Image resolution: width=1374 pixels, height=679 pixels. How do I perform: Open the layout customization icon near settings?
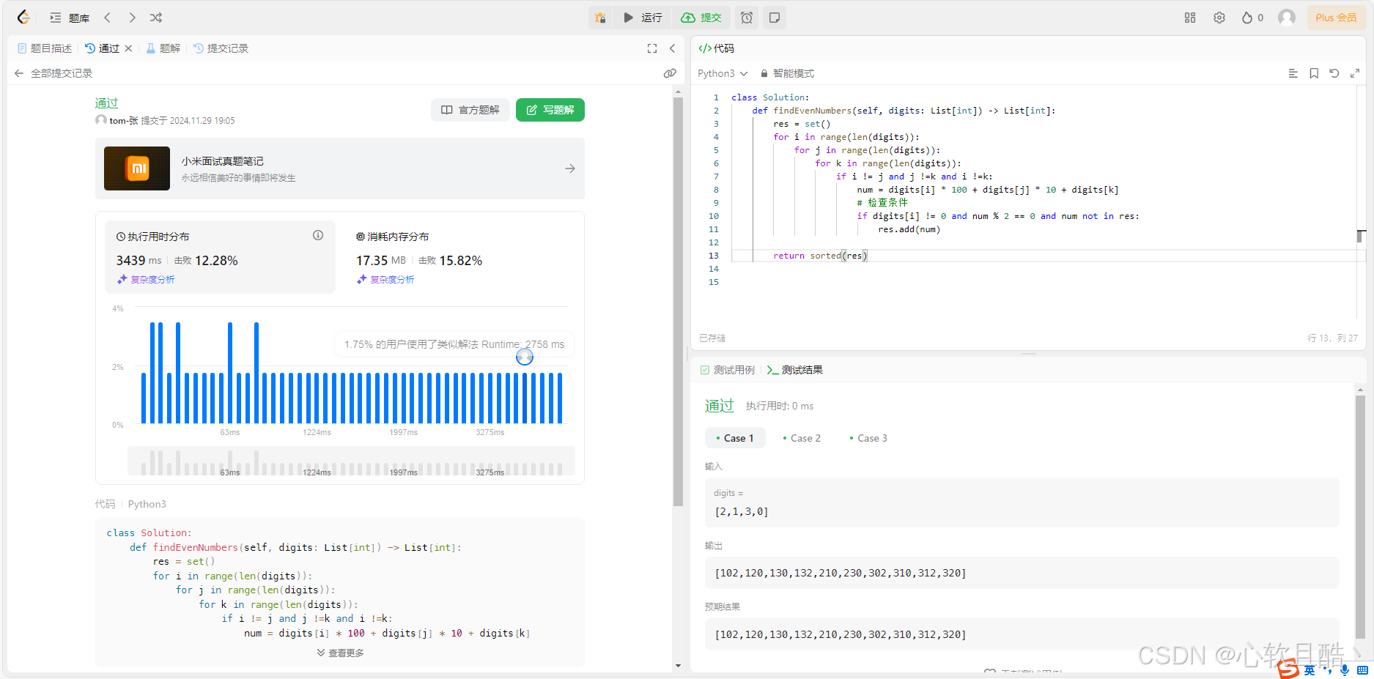[x=1189, y=17]
